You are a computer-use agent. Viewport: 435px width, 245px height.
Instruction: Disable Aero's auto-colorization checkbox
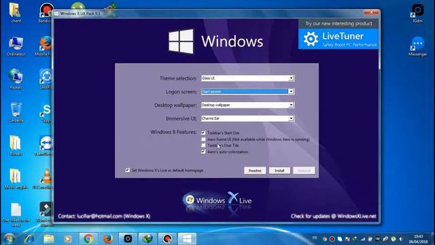203,152
